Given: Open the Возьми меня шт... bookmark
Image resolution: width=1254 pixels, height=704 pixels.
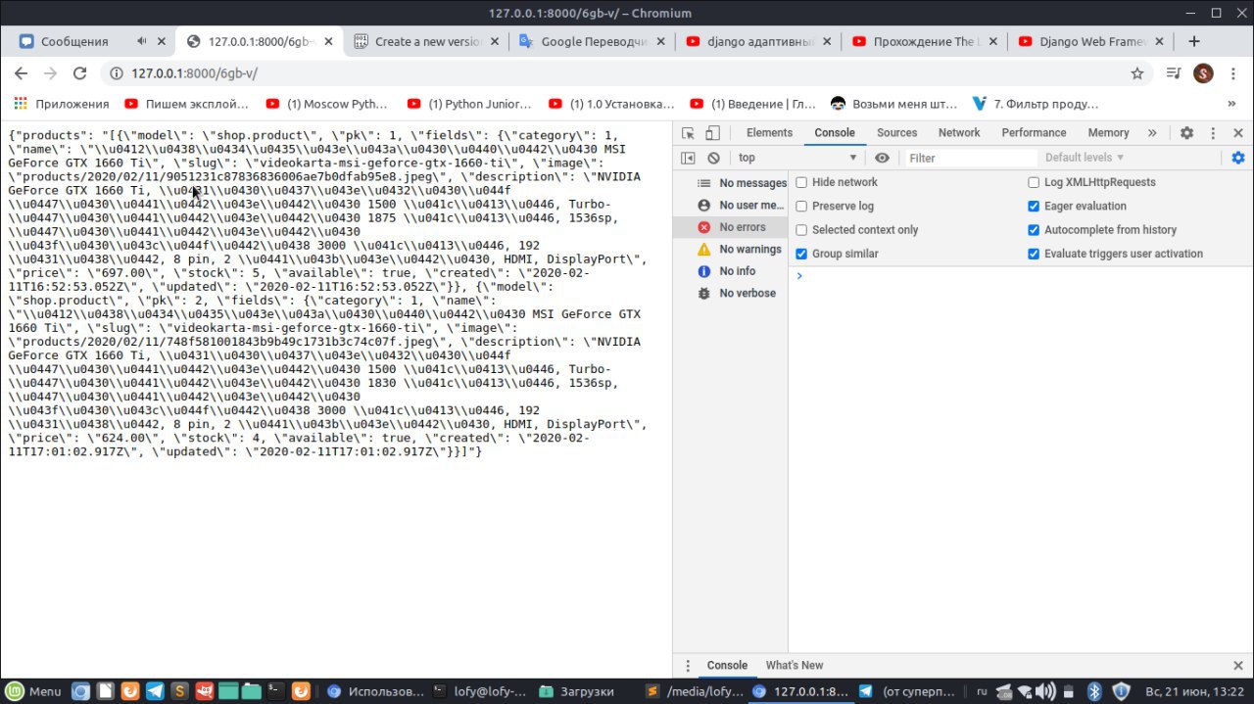Looking at the screenshot, I should [x=893, y=103].
